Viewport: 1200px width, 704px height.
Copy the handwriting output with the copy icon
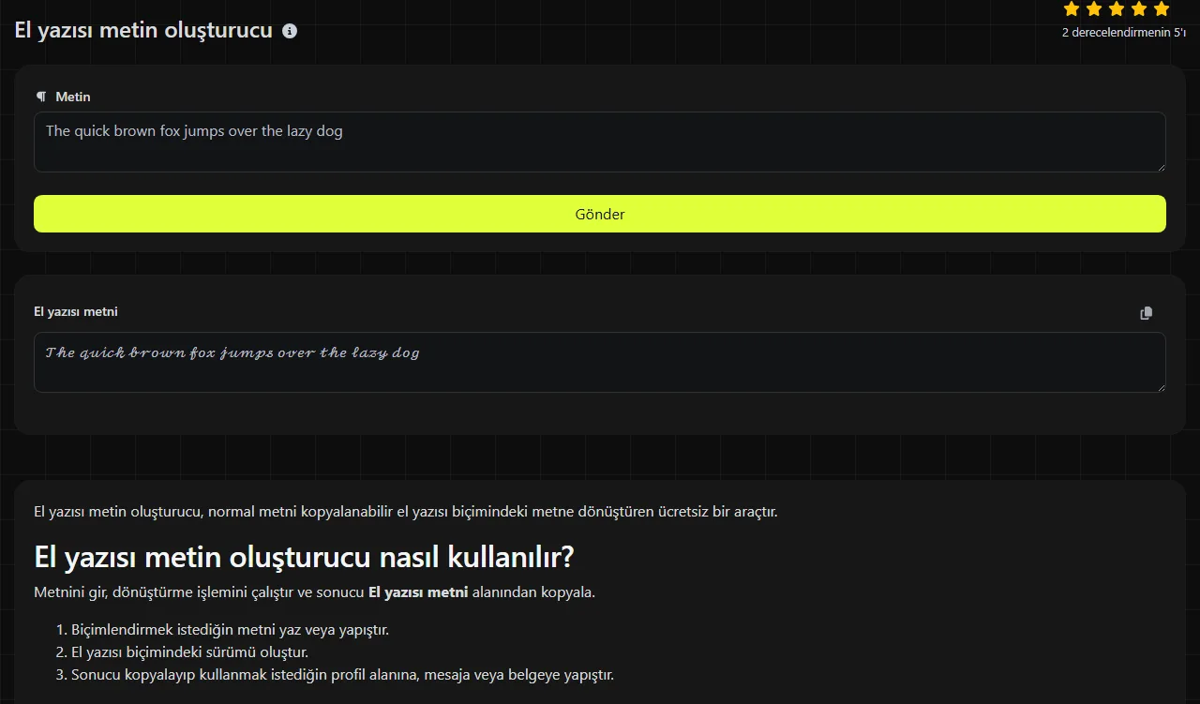click(1146, 313)
